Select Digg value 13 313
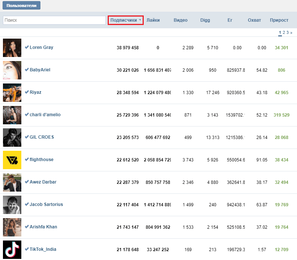The width and height of the screenshot is (297, 260). (213, 138)
